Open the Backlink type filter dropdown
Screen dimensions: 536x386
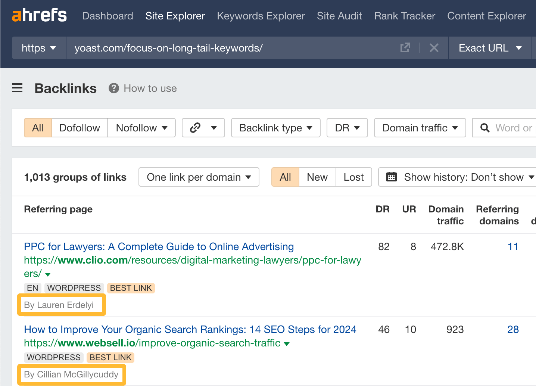coord(275,128)
